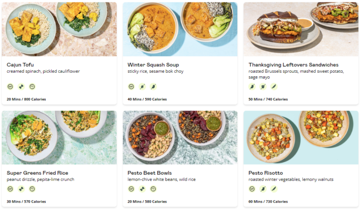The height and width of the screenshot is (209, 361).
Task: Click last dietary icon on Thanksgiving Leftovers Sandwiches
Action: point(274,87)
